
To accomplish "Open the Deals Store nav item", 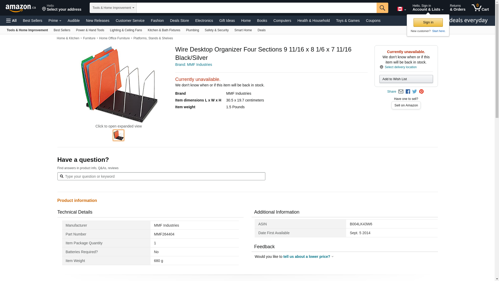I will pyautogui.click(x=179, y=21).
